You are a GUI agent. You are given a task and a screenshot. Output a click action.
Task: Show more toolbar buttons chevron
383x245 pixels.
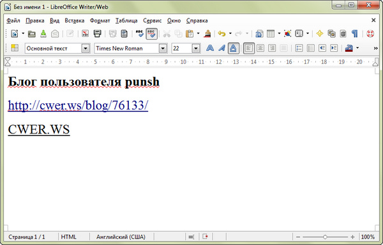[x=376, y=48]
